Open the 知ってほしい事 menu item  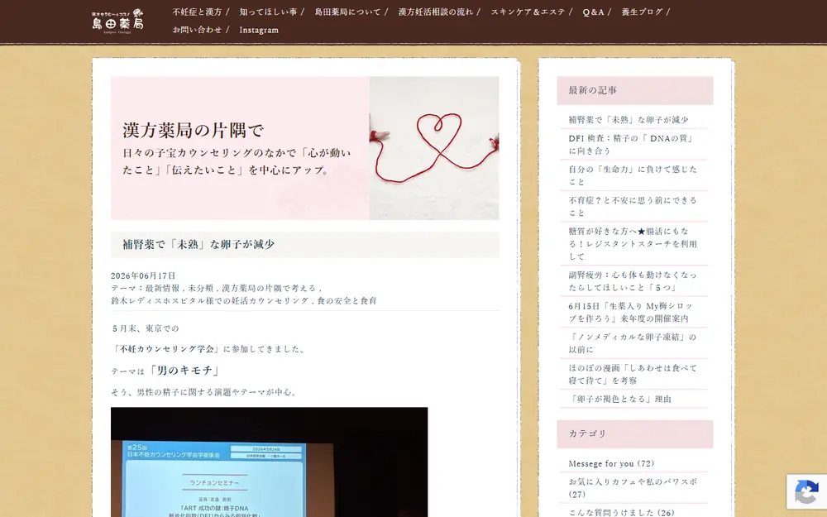(268, 12)
